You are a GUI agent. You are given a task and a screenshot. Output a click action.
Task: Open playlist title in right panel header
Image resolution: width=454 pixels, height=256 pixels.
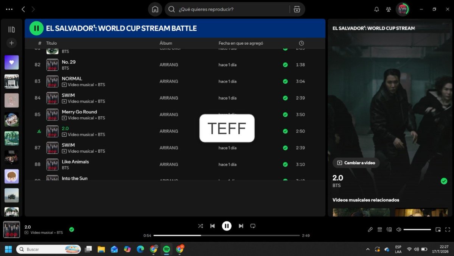[x=374, y=28]
